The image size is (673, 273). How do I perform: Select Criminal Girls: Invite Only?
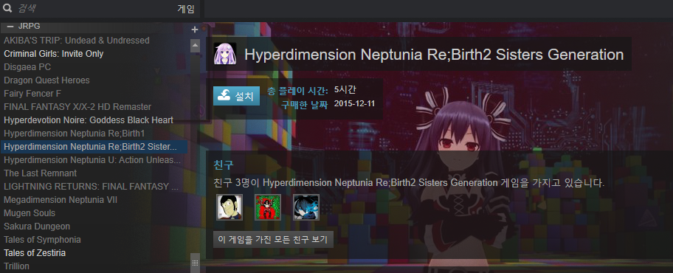(54, 54)
